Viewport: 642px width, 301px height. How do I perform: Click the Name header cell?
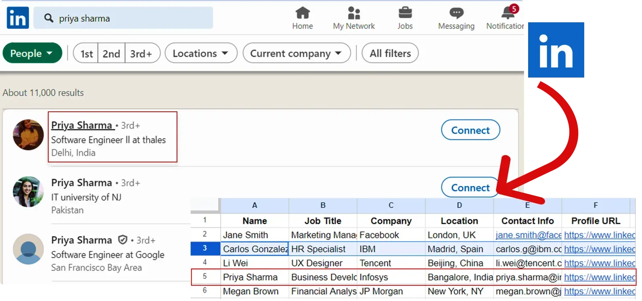point(254,220)
